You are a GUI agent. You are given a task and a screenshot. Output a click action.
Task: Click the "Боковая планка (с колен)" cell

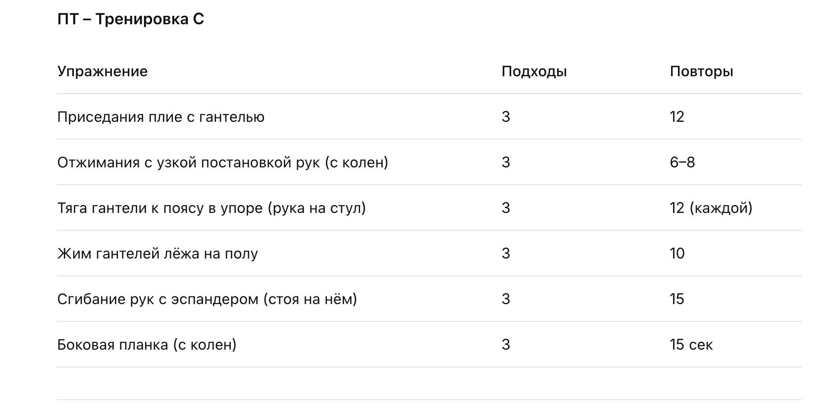(x=147, y=345)
